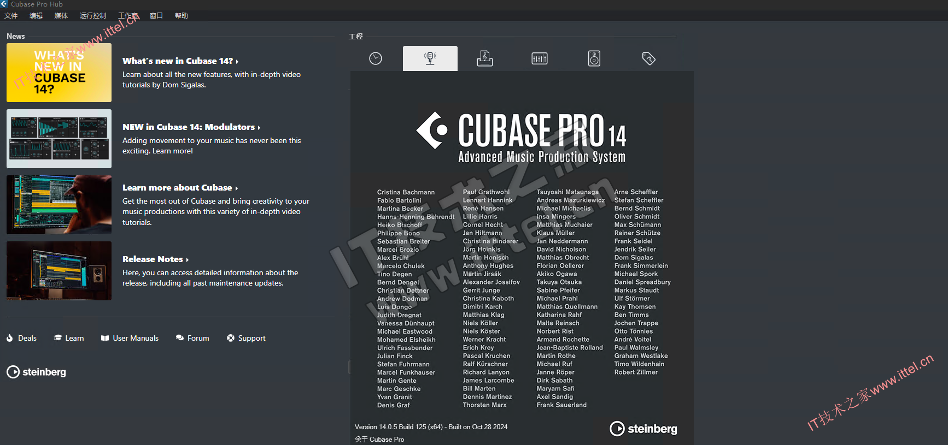Visit the Forum link
The height and width of the screenshot is (445, 948).
point(192,339)
